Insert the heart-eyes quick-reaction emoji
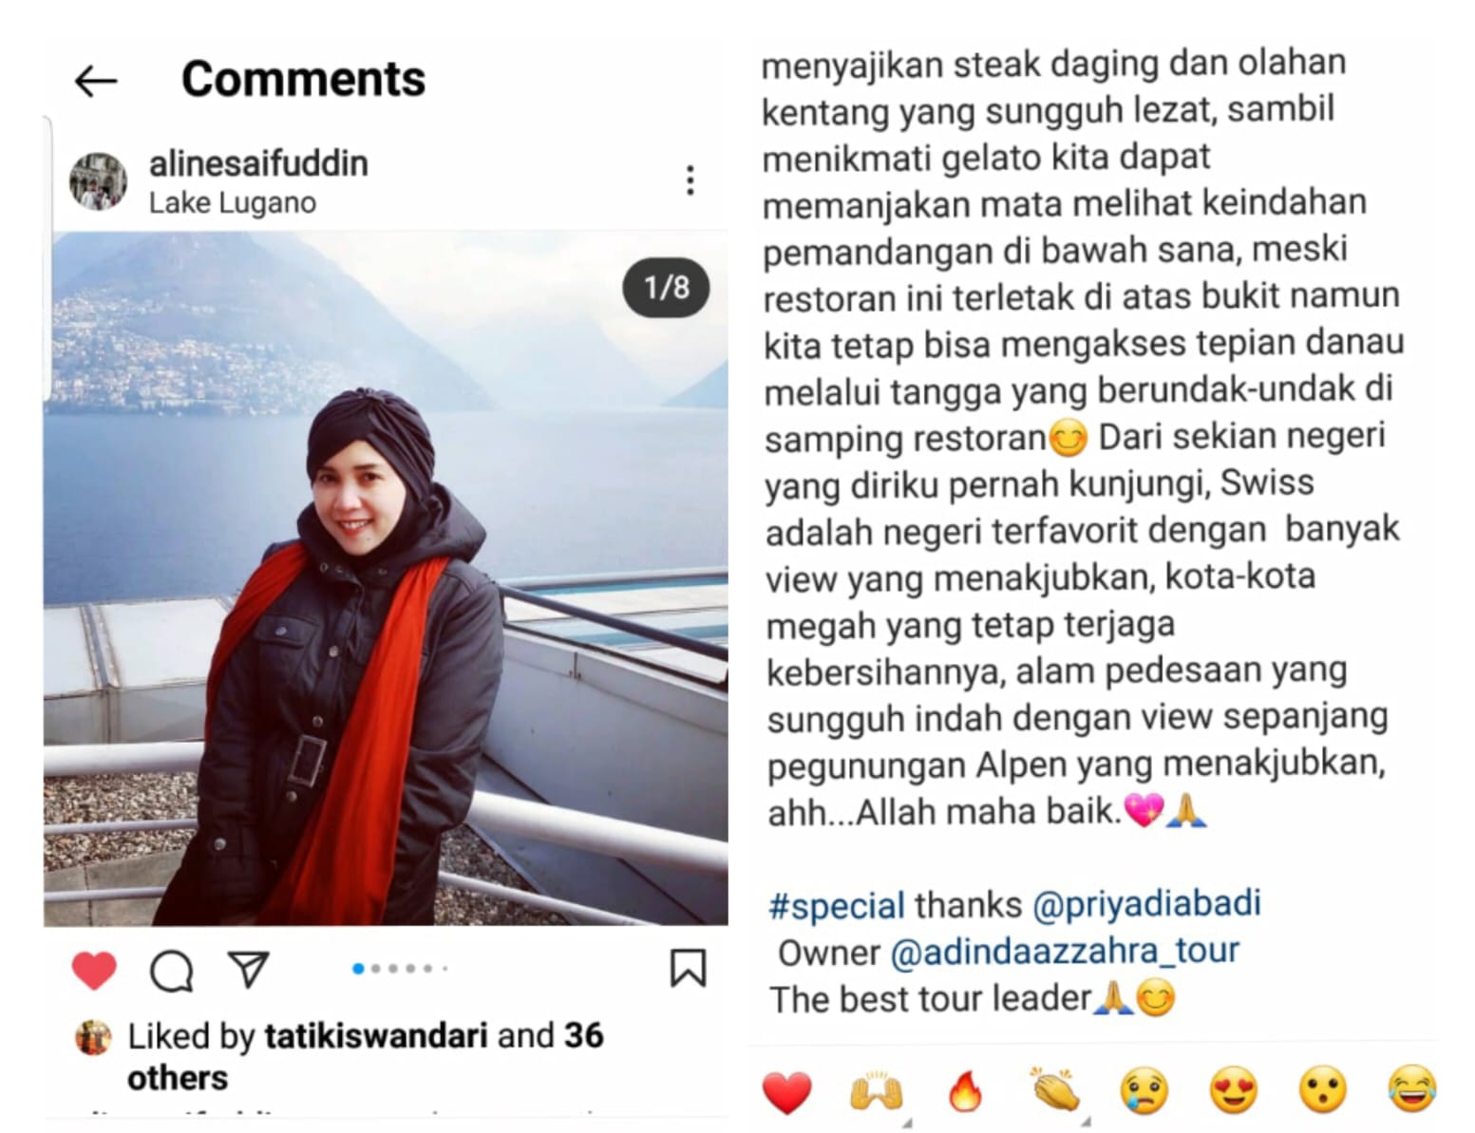 point(1233,1090)
